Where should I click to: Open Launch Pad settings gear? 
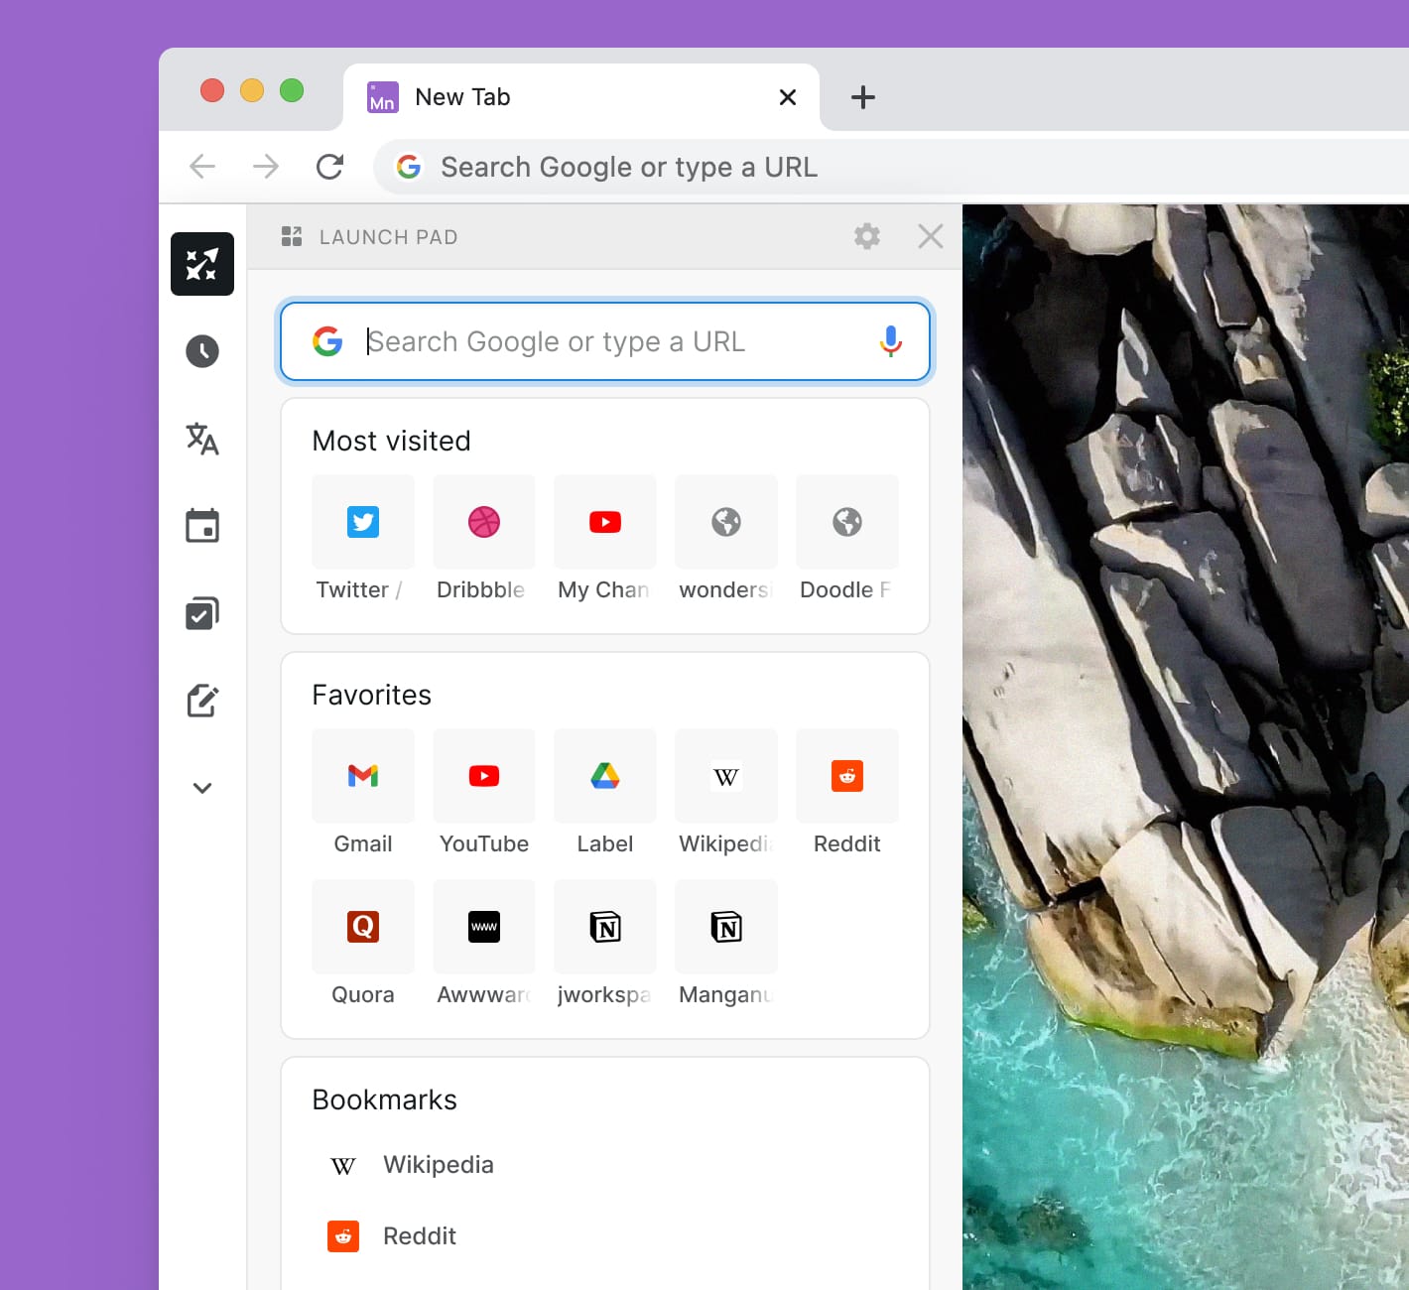pos(865,236)
